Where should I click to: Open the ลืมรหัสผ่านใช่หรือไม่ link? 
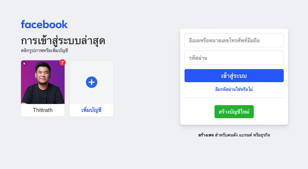pos(234,89)
